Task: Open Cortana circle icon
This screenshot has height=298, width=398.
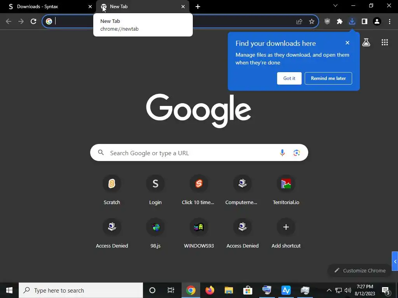Action: tap(152, 290)
